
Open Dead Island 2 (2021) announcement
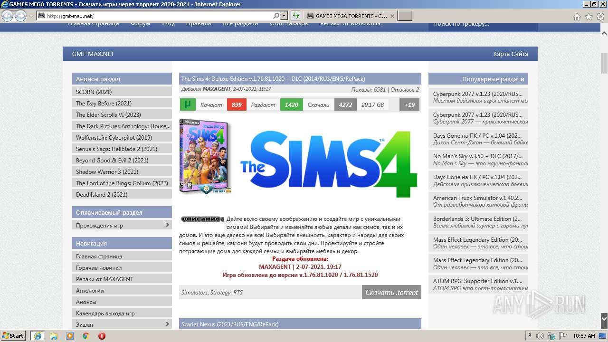coord(122,194)
